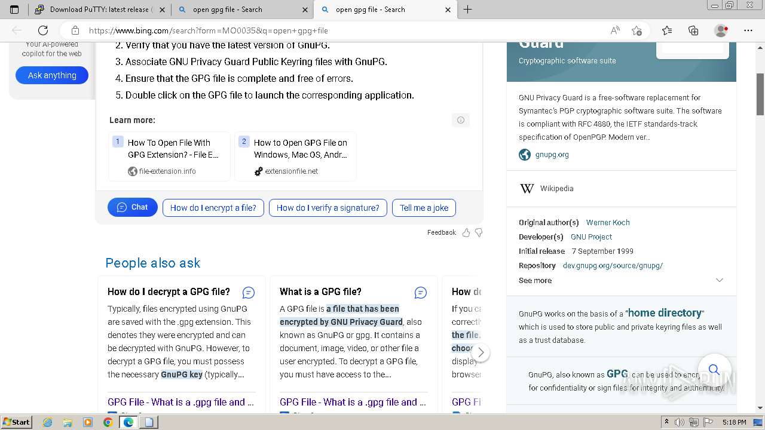Viewport: 765px width, 430px height.
Task: Close the first 'open gpg file' tab
Action: (305, 10)
